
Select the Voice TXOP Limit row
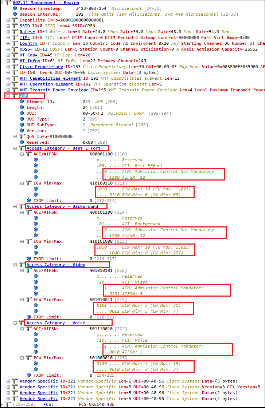click(47, 375)
